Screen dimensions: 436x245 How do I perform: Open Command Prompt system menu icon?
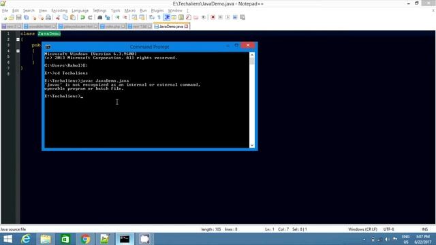click(48, 47)
